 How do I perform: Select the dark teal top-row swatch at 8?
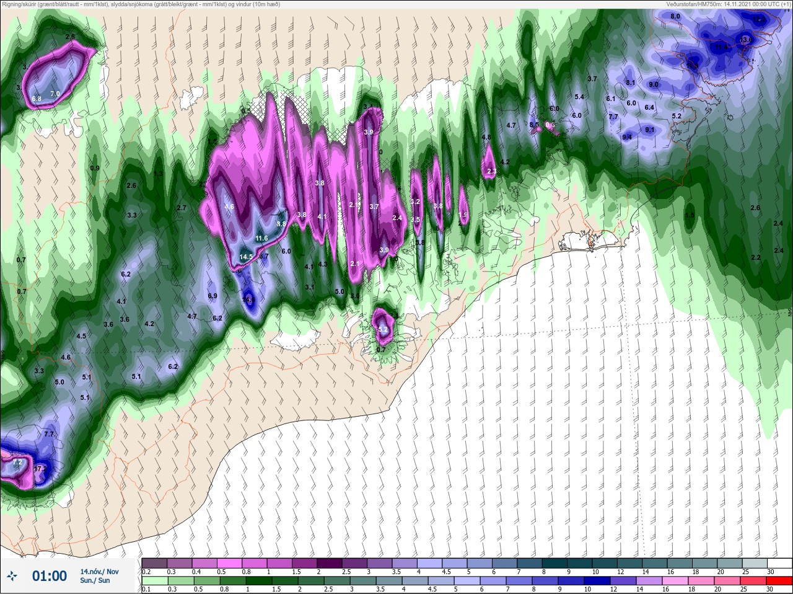click(554, 563)
